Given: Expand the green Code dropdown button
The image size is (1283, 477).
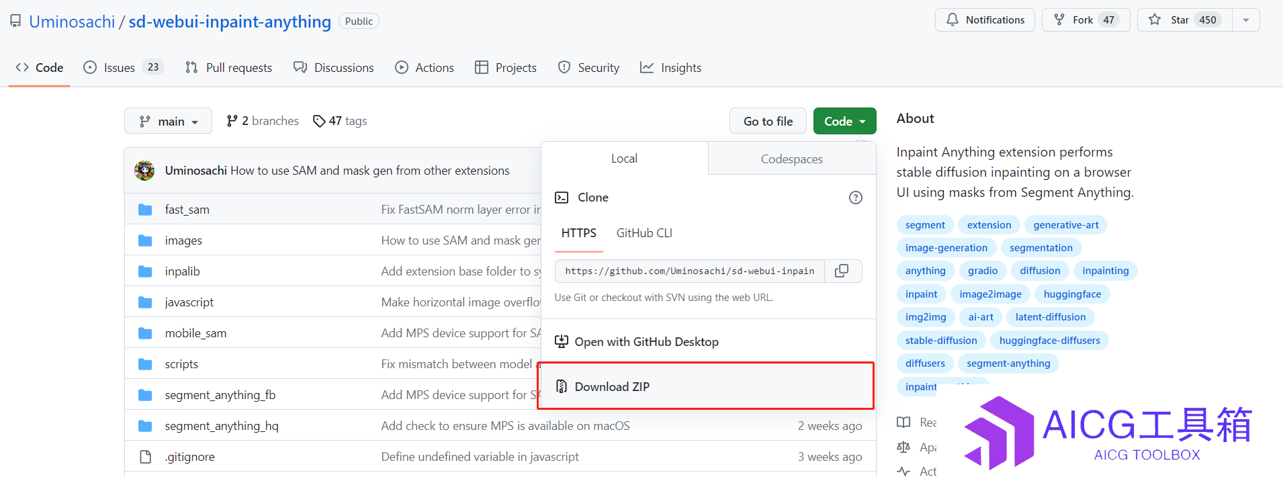Looking at the screenshot, I should (x=845, y=121).
